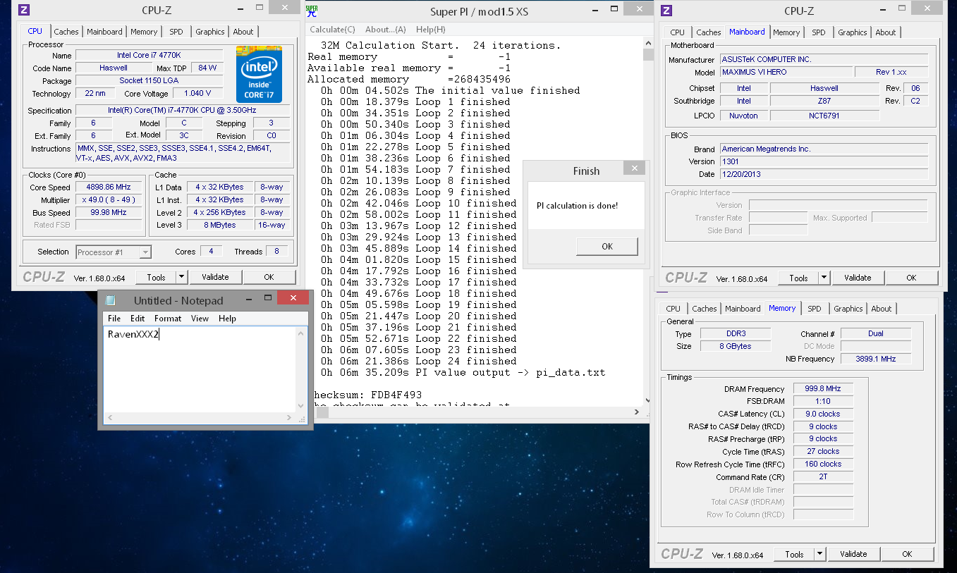Open File menu in Notepad

114,319
